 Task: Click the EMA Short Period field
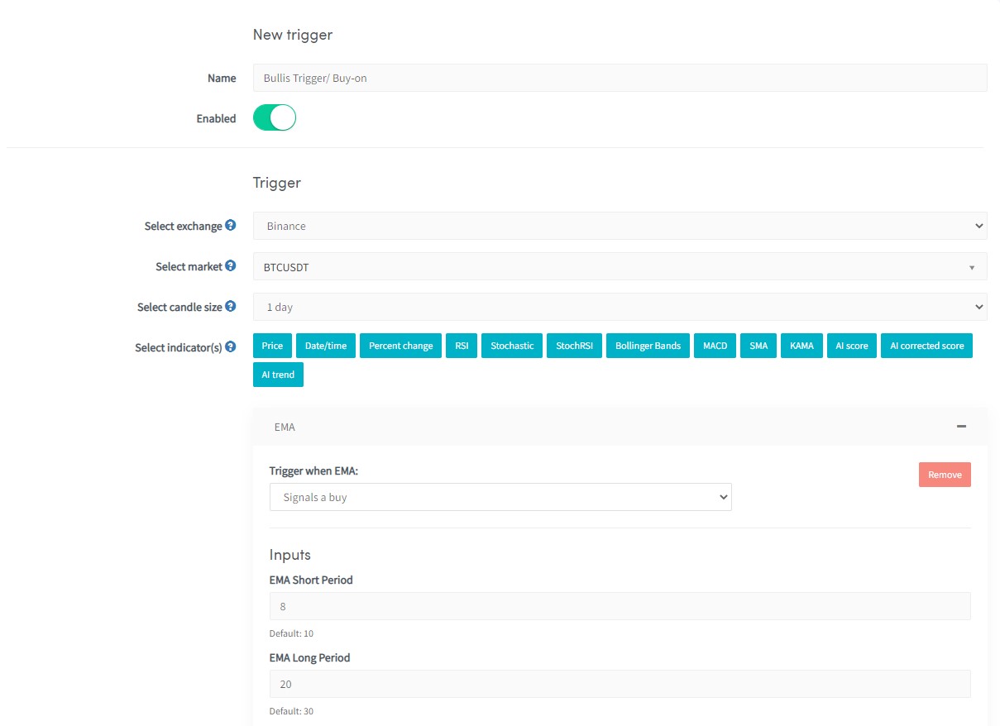pos(620,606)
